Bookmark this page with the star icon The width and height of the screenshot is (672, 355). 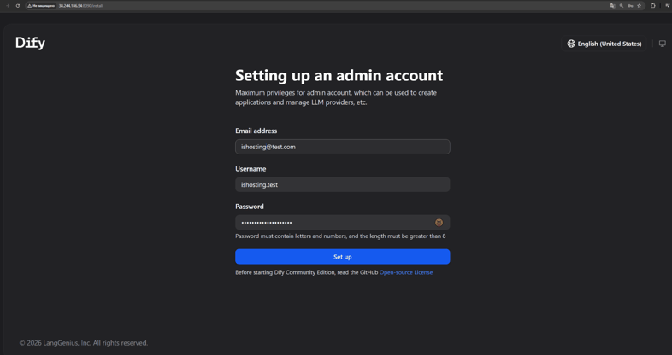[x=639, y=6]
